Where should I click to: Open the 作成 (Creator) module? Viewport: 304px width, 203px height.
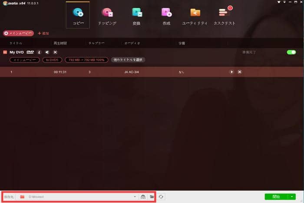tap(166, 16)
